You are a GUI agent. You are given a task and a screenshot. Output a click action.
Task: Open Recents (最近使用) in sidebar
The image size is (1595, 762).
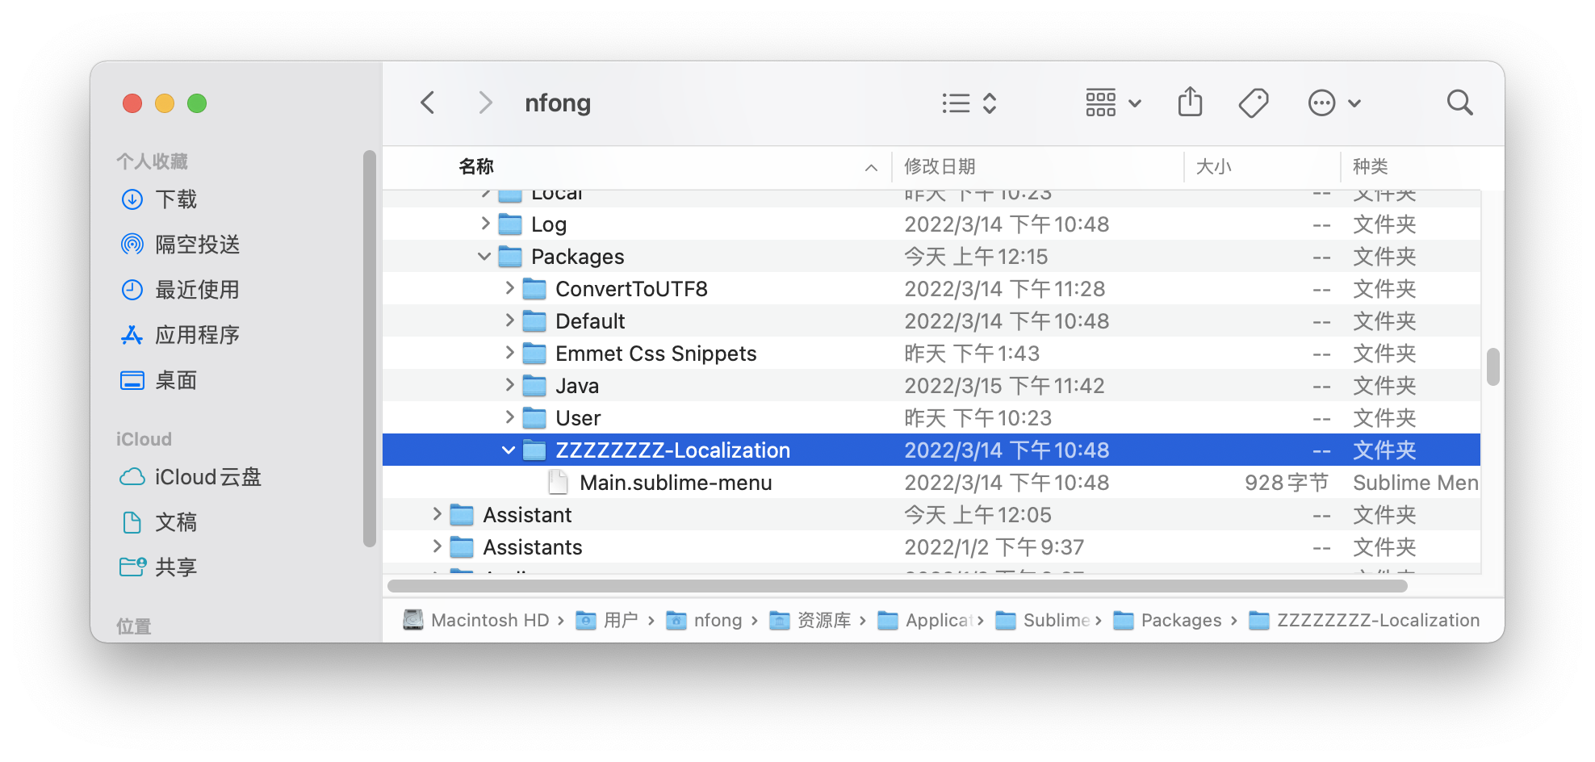[x=179, y=290]
